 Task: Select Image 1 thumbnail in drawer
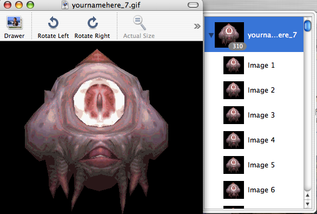tap(234, 65)
